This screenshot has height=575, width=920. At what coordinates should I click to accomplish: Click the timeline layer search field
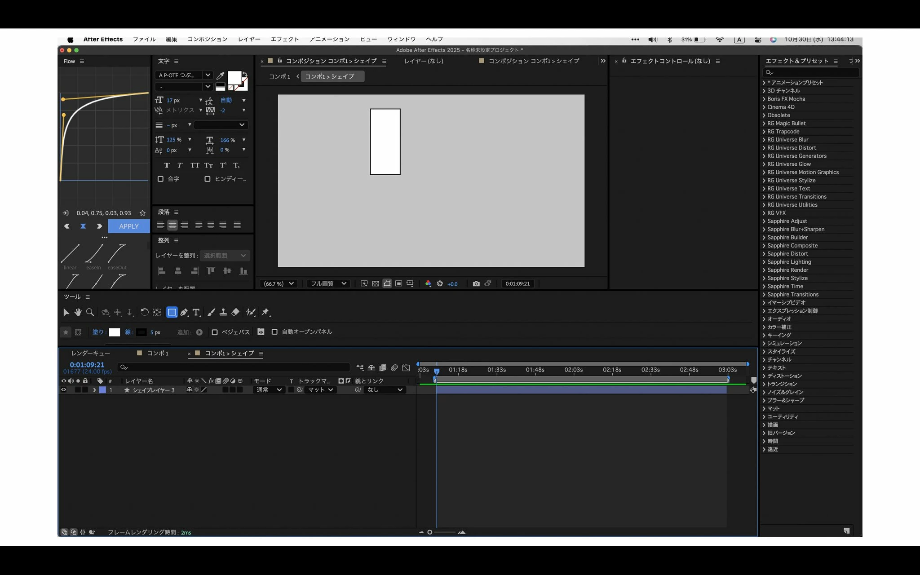coord(234,367)
